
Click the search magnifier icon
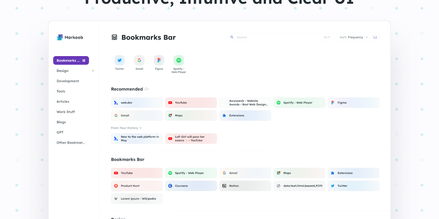coord(232,37)
